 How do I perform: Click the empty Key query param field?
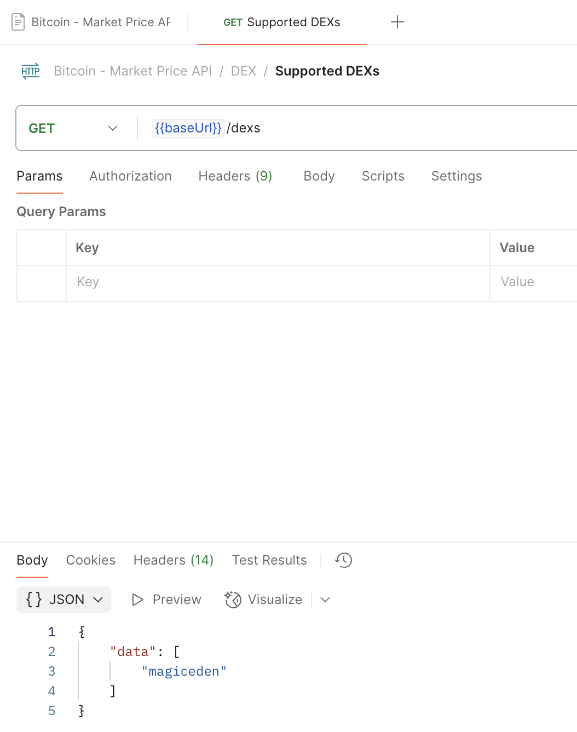pyautogui.click(x=278, y=283)
